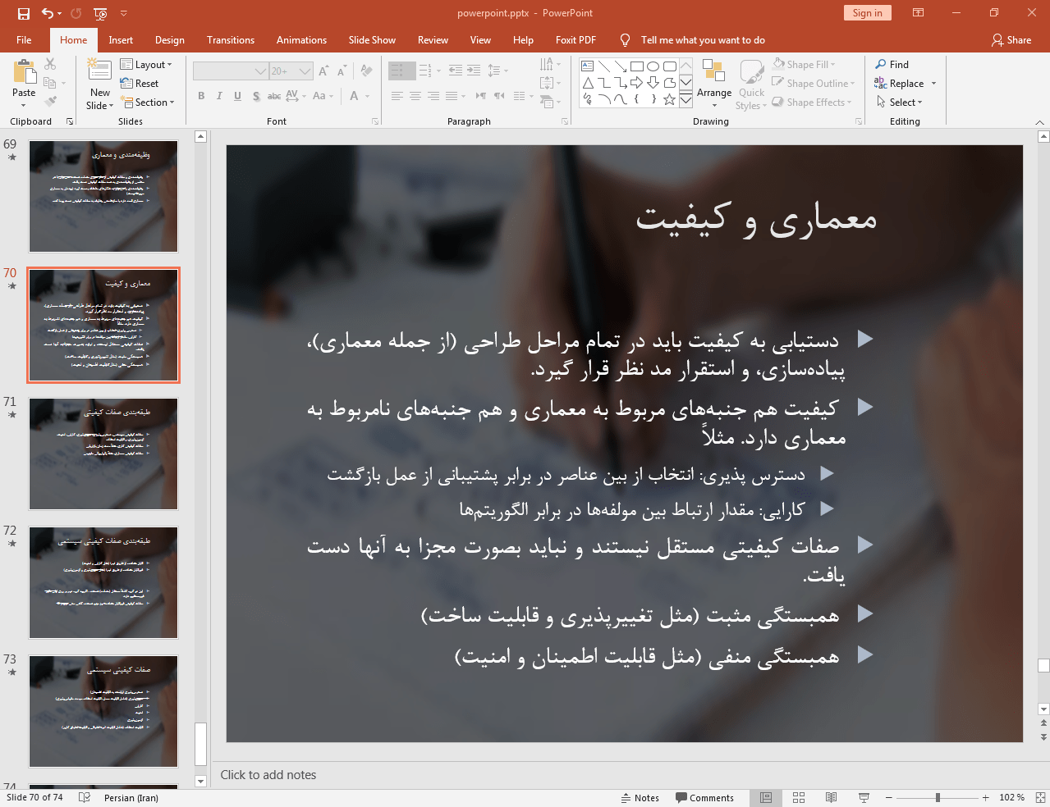
Task: Toggle Align Left paragraph alignment
Action: click(x=397, y=96)
